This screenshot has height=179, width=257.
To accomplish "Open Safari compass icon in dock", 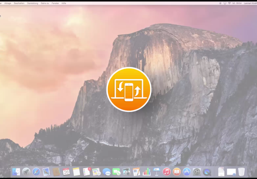I will [36, 172].
